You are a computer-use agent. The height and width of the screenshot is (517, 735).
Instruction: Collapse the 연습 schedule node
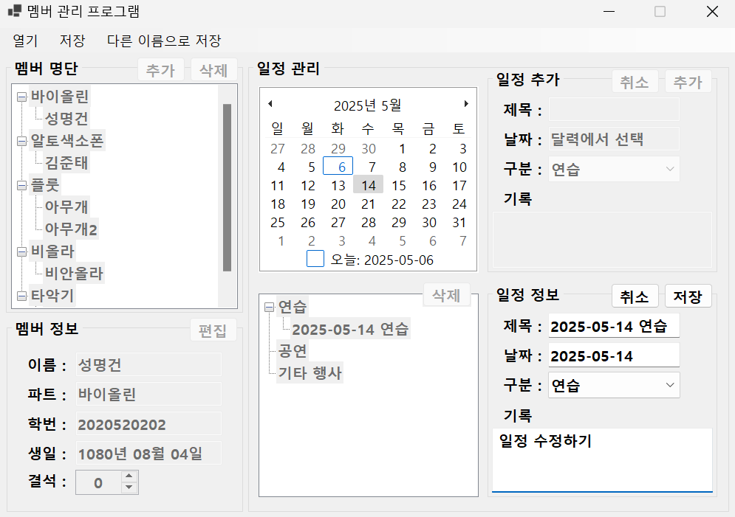pyautogui.click(x=269, y=308)
